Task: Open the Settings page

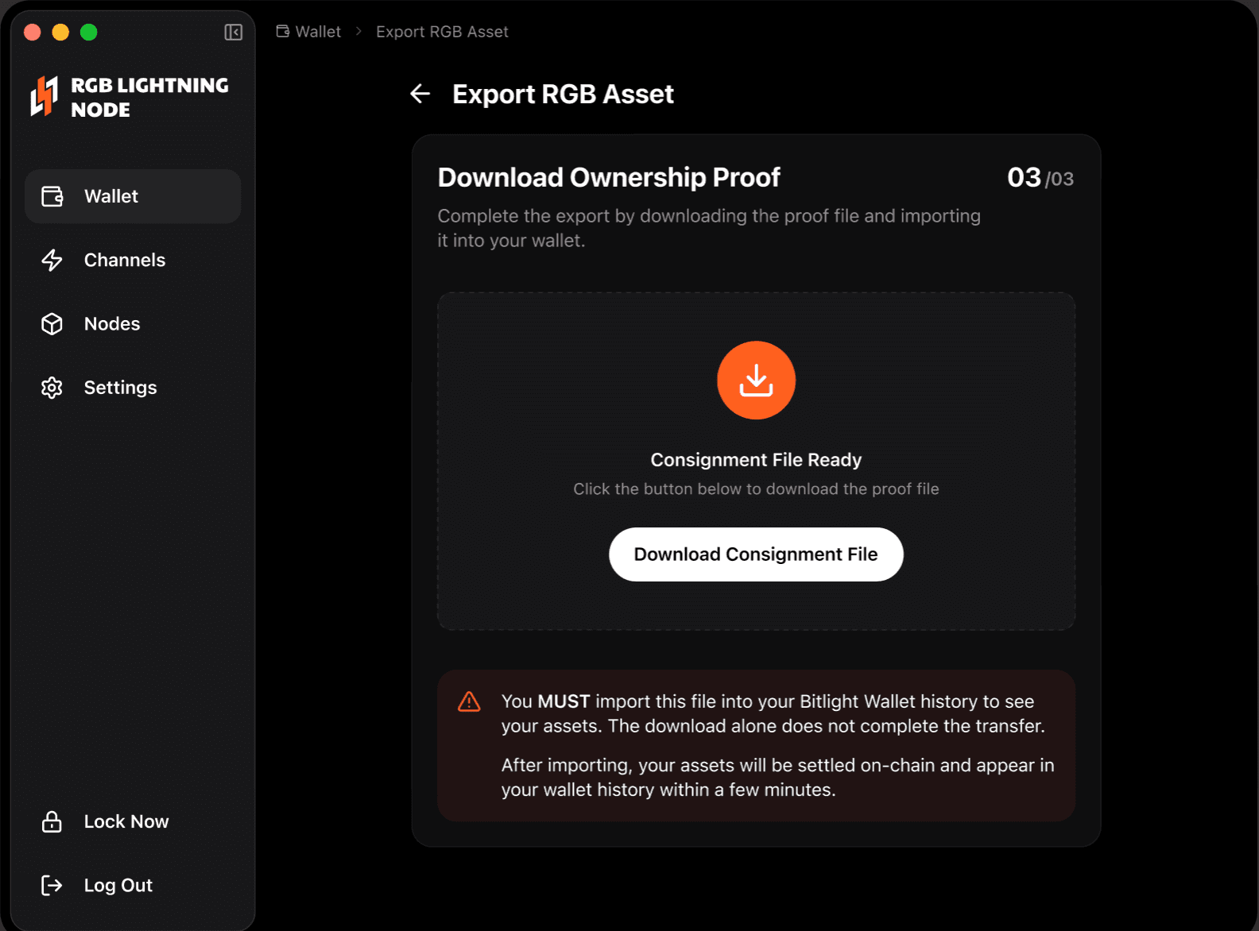Action: click(133, 387)
